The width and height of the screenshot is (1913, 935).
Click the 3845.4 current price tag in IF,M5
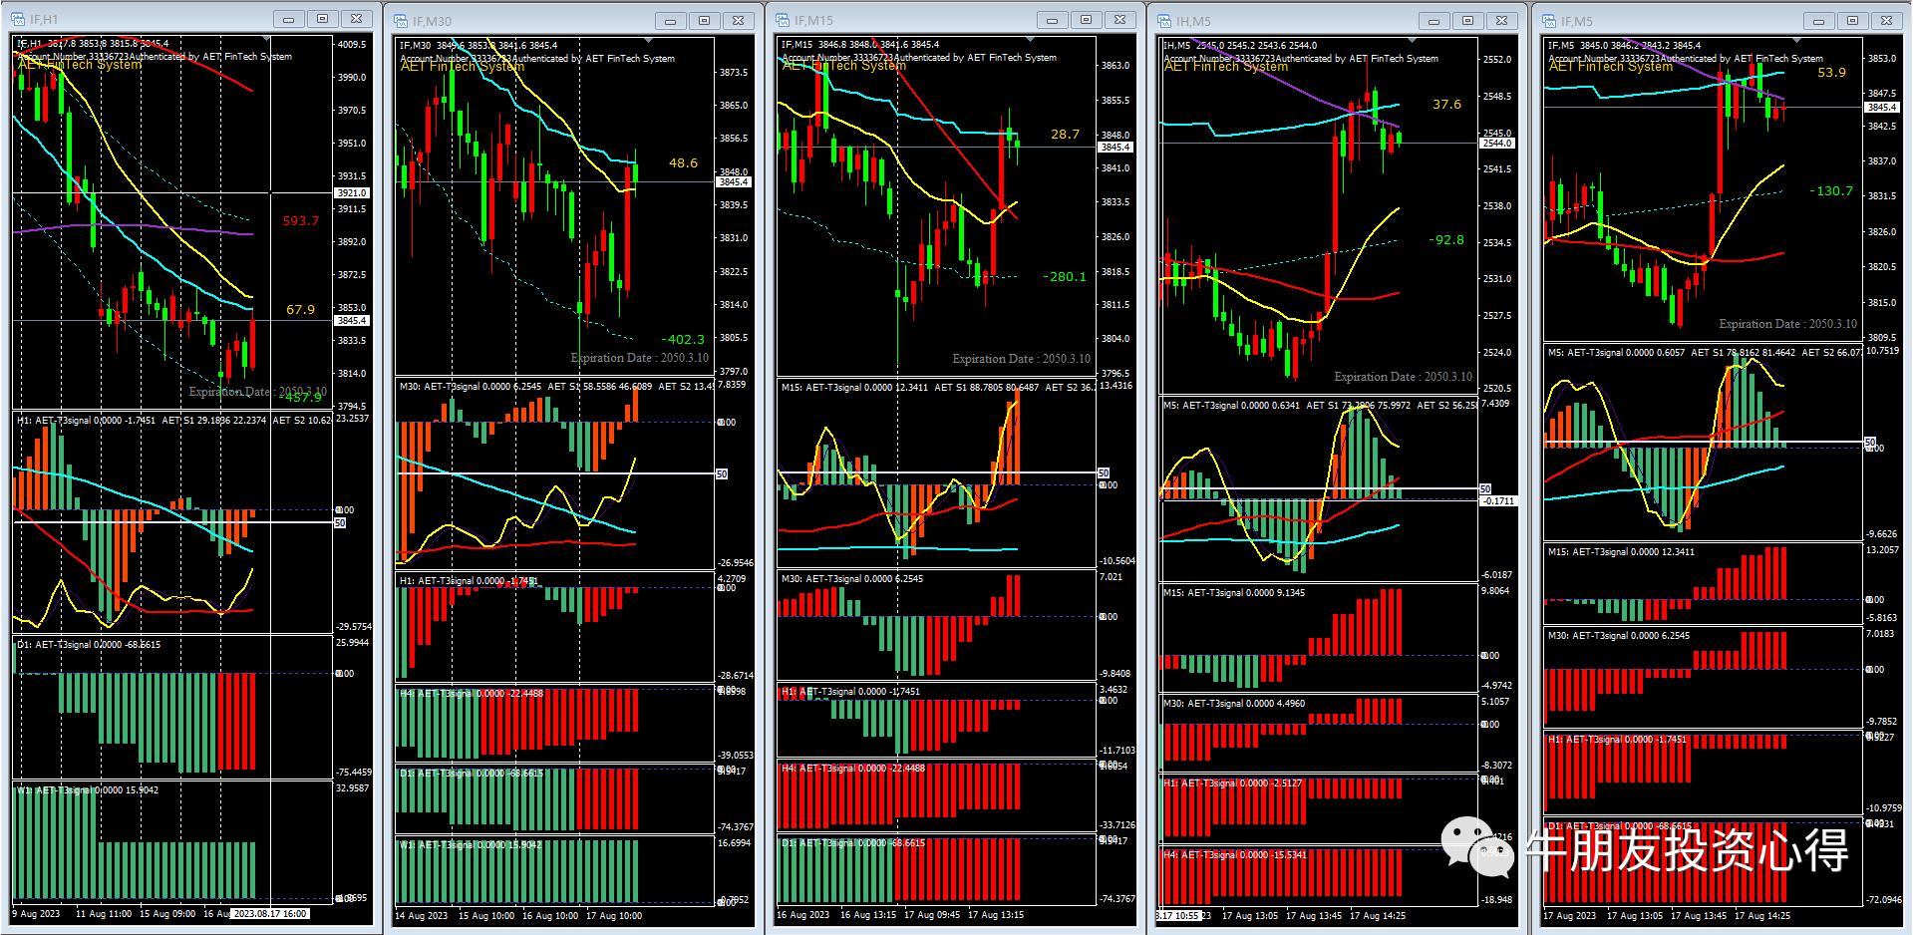[x=1882, y=107]
